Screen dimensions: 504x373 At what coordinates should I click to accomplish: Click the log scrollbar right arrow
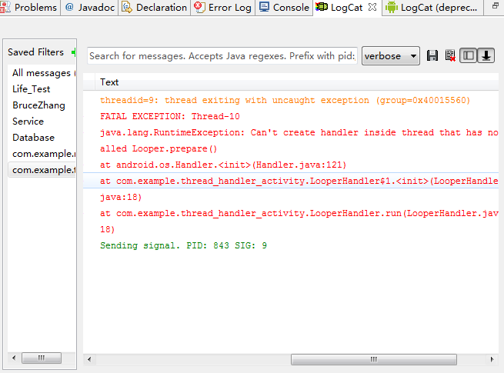click(492, 359)
